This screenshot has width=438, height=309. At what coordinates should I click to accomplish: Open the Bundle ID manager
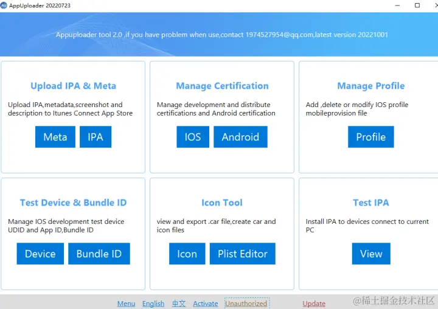coord(99,254)
